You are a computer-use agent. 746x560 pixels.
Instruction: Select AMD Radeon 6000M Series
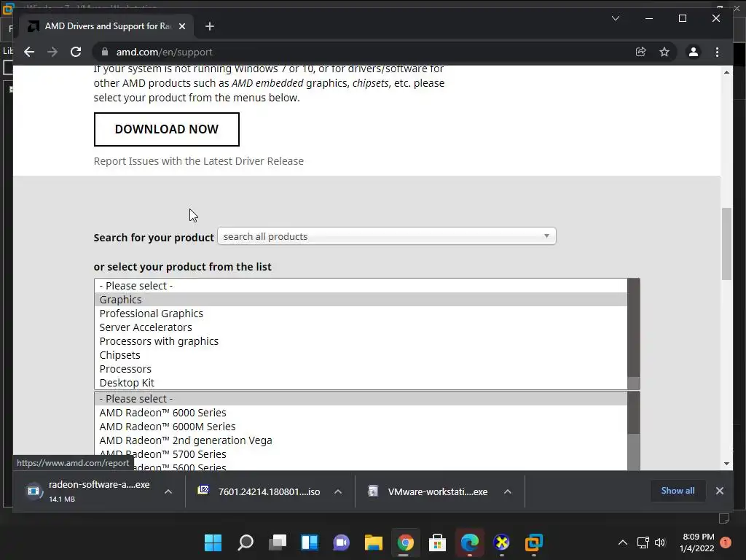pyautogui.click(x=361, y=426)
